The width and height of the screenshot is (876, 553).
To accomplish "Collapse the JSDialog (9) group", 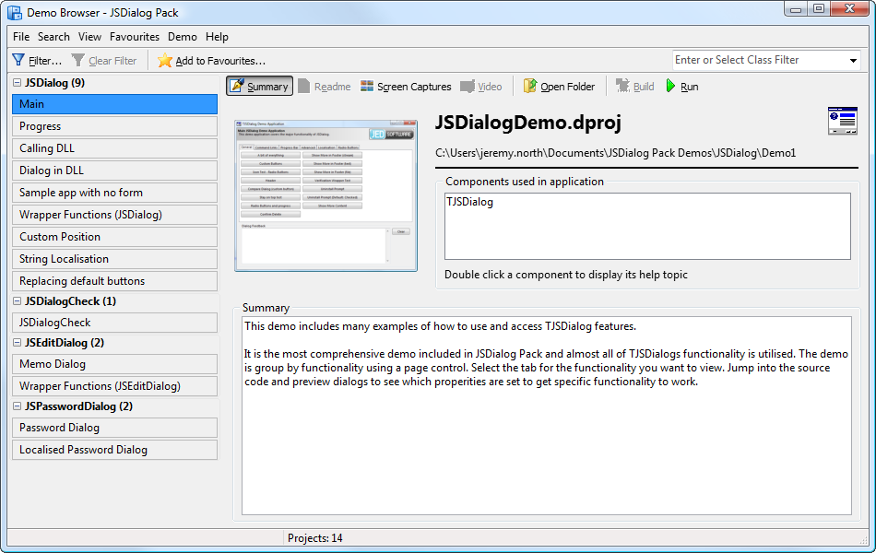I will tap(16, 82).
